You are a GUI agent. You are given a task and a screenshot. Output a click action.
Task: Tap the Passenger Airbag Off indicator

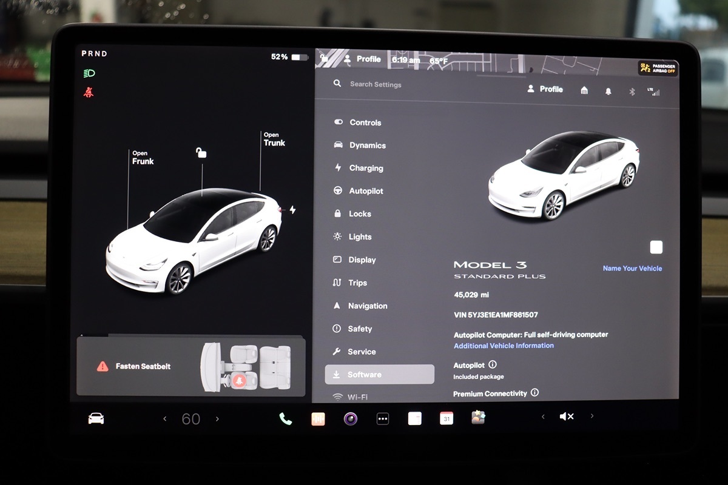pos(658,68)
